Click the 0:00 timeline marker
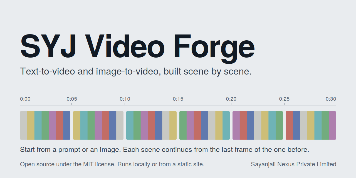 [25, 99]
